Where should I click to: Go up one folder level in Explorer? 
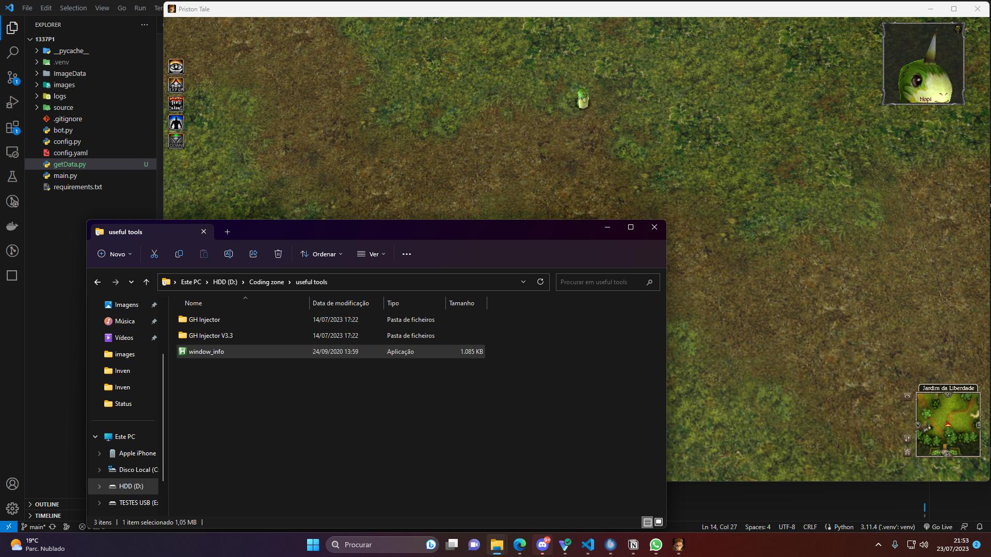point(146,282)
